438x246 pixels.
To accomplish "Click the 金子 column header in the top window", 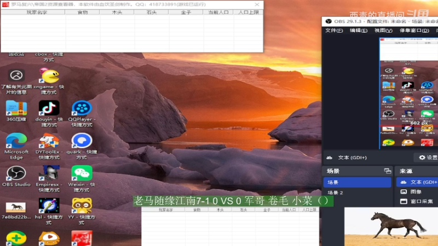I will click(x=186, y=12).
